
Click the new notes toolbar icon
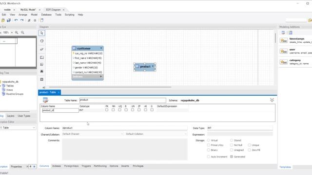tap(41, 20)
